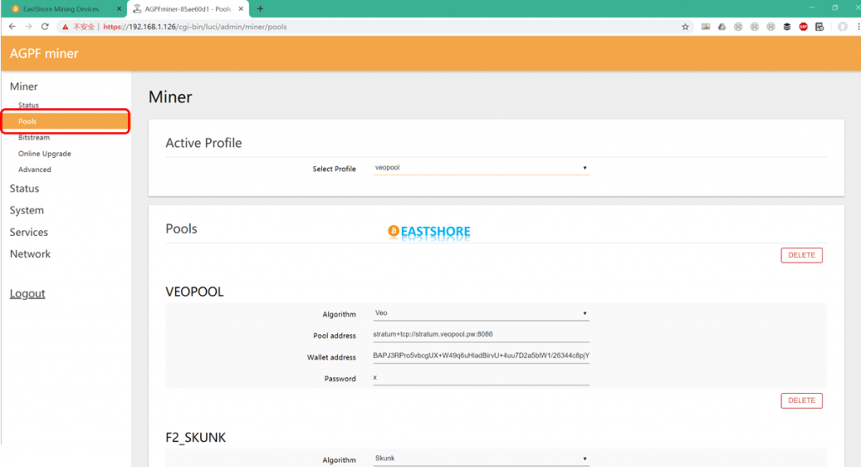The height and width of the screenshot is (467, 861).
Task: Click the Google Drive extension icon
Action: coord(722,27)
